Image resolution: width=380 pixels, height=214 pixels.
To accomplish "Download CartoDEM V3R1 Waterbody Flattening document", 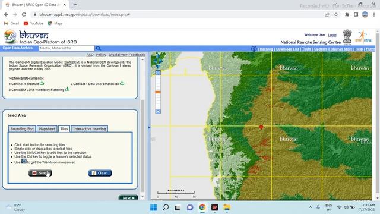I will [x=67, y=89].
